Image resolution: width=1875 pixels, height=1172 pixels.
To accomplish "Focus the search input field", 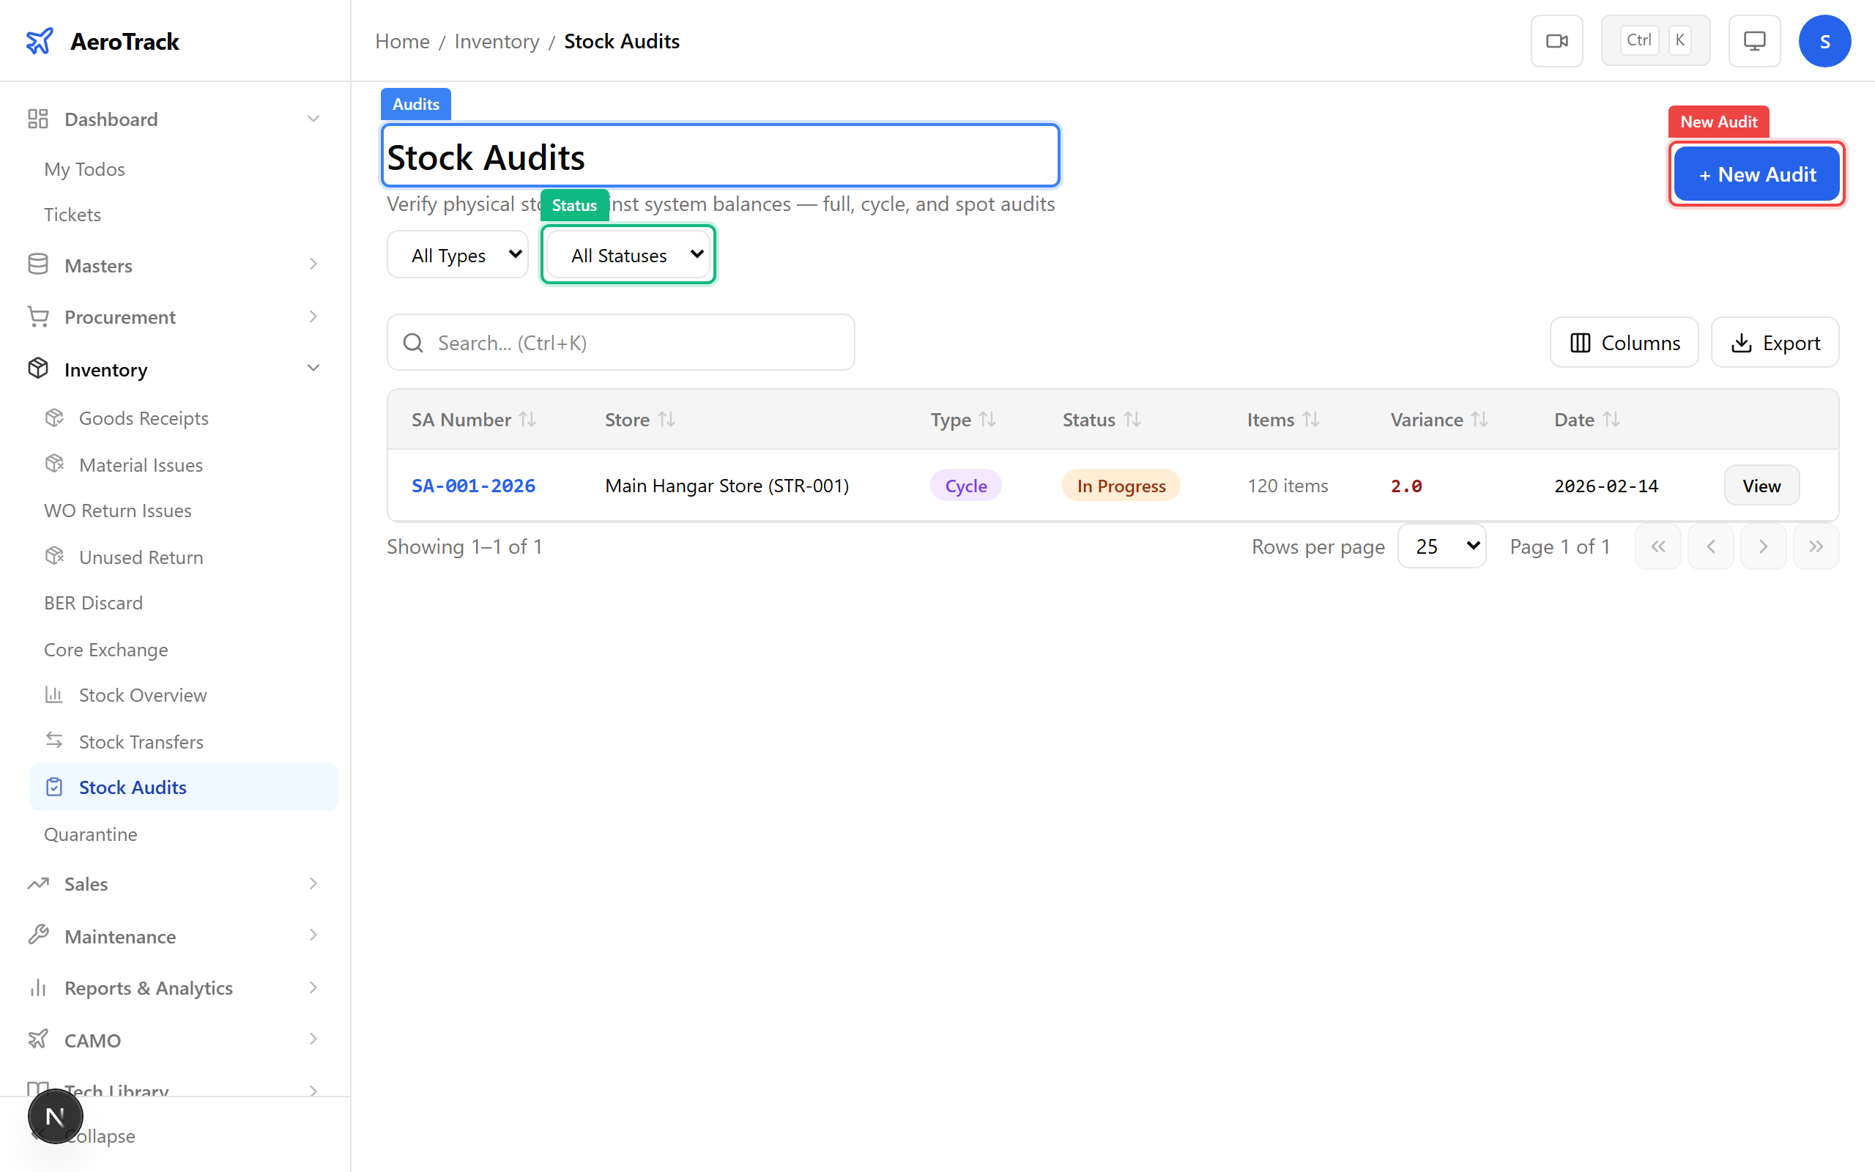I will (x=620, y=342).
